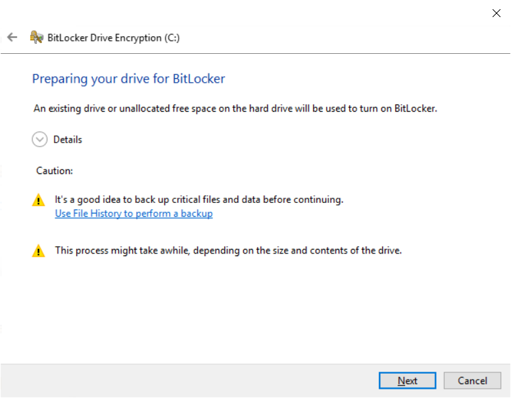Click the Preparing your drive for BitLocker heading
Screen dimensions: 511x398
pos(128,79)
